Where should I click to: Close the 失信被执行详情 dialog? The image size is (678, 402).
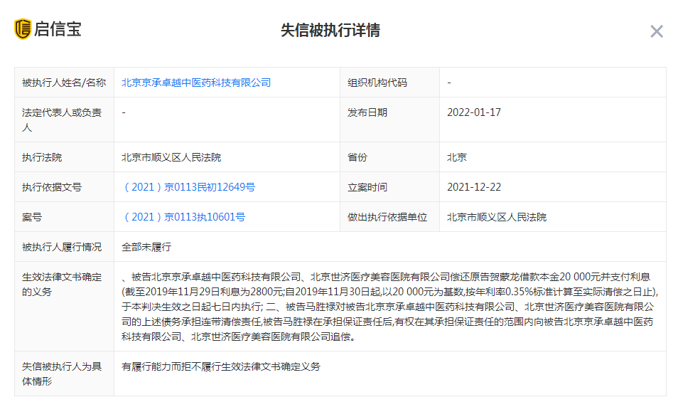(657, 31)
